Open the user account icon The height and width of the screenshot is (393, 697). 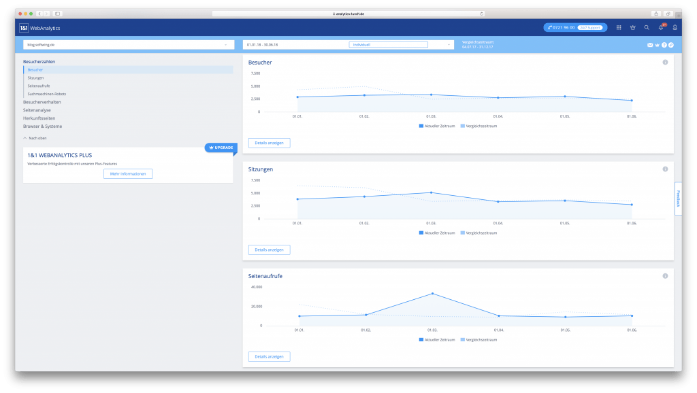tap(675, 28)
